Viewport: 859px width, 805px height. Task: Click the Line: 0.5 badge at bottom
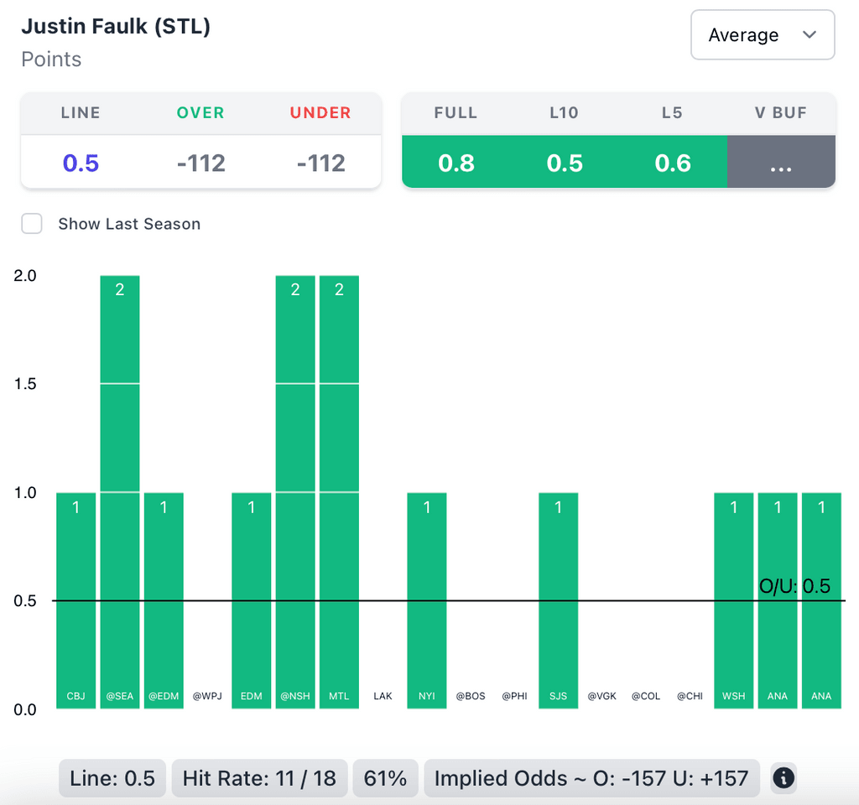click(113, 778)
